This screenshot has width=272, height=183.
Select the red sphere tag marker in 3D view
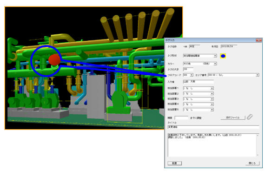coord(54,60)
